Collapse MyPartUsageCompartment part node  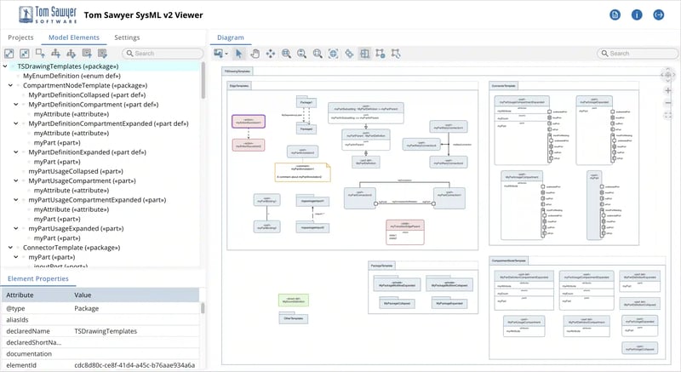pyautogui.click(x=16, y=181)
